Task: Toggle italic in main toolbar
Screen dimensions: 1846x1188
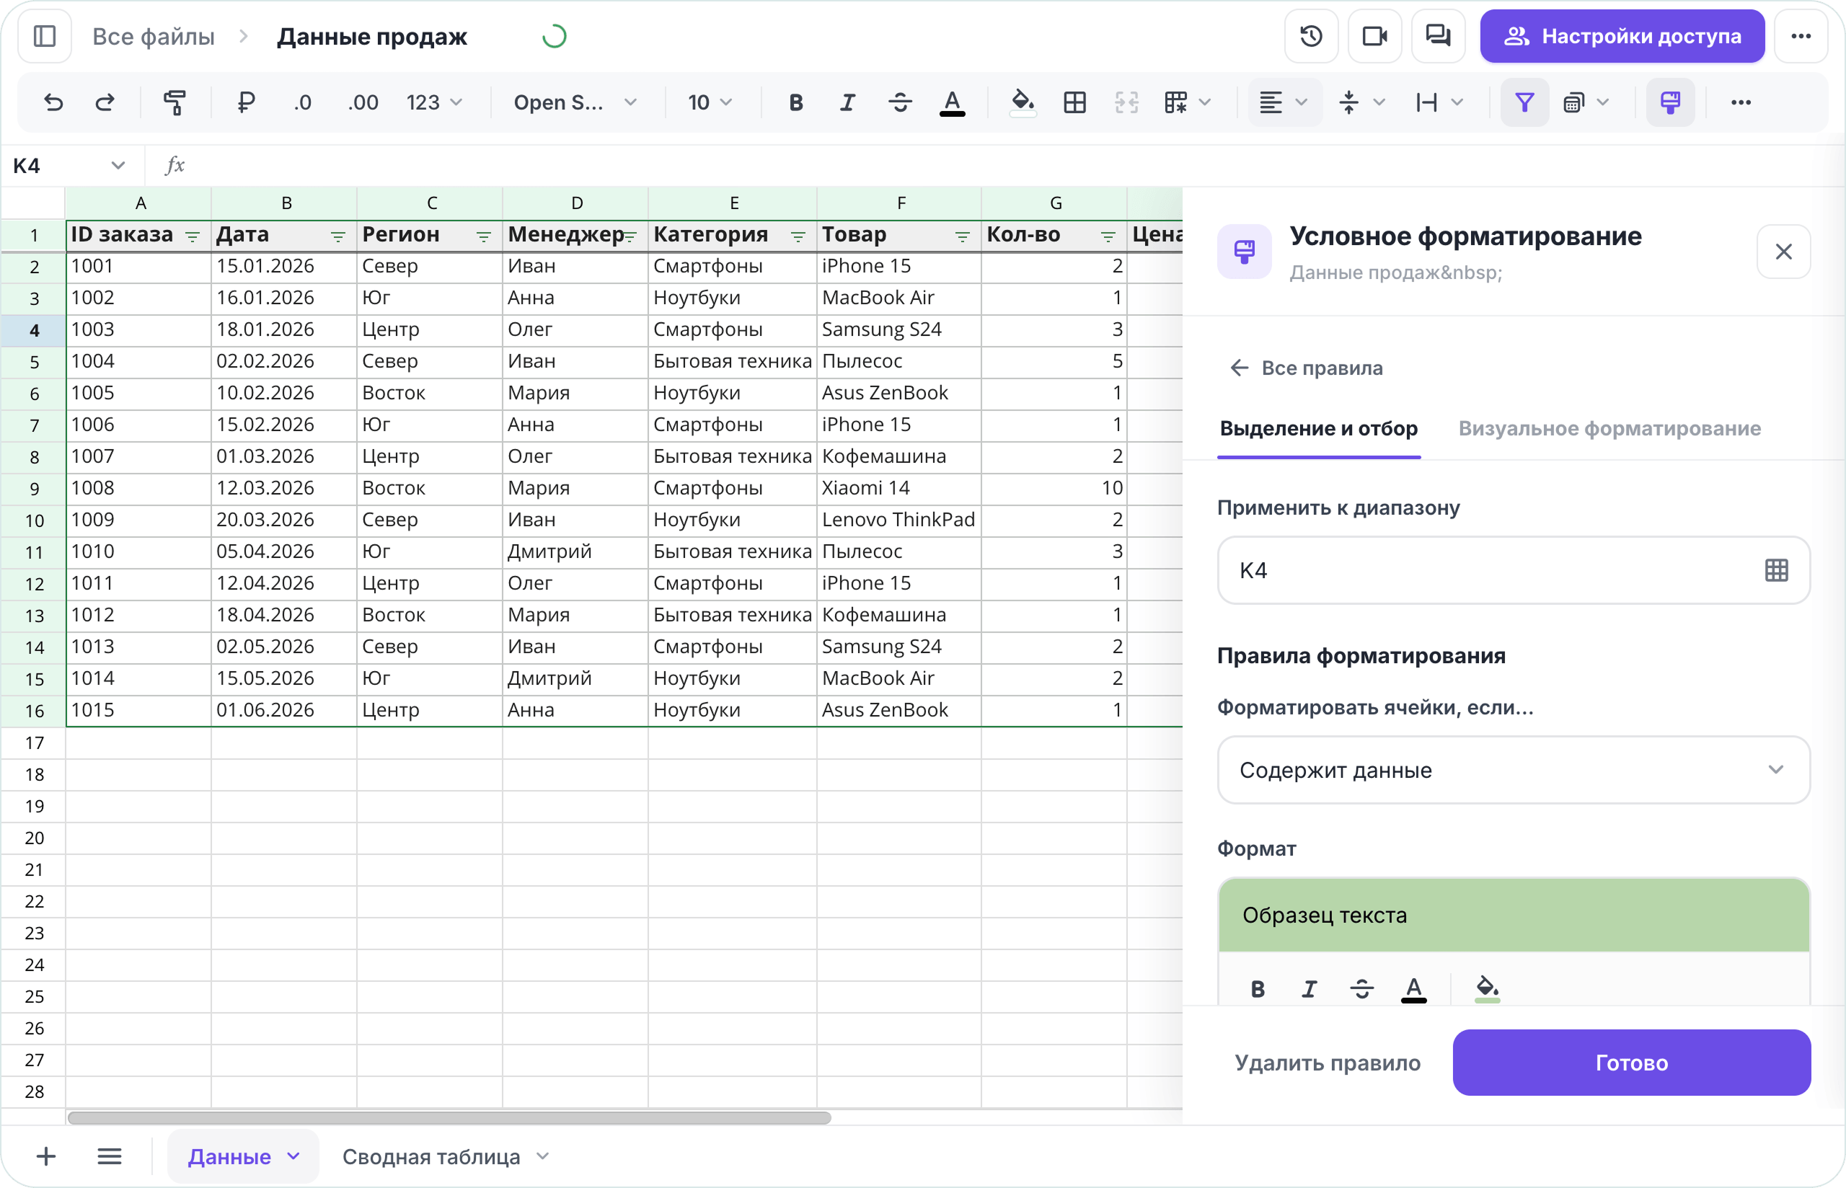Action: (847, 102)
